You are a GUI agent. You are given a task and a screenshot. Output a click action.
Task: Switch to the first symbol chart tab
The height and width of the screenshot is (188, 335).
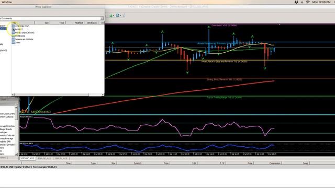[28, 159]
